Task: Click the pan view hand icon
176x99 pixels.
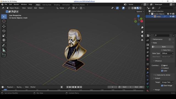Action: 142,32
